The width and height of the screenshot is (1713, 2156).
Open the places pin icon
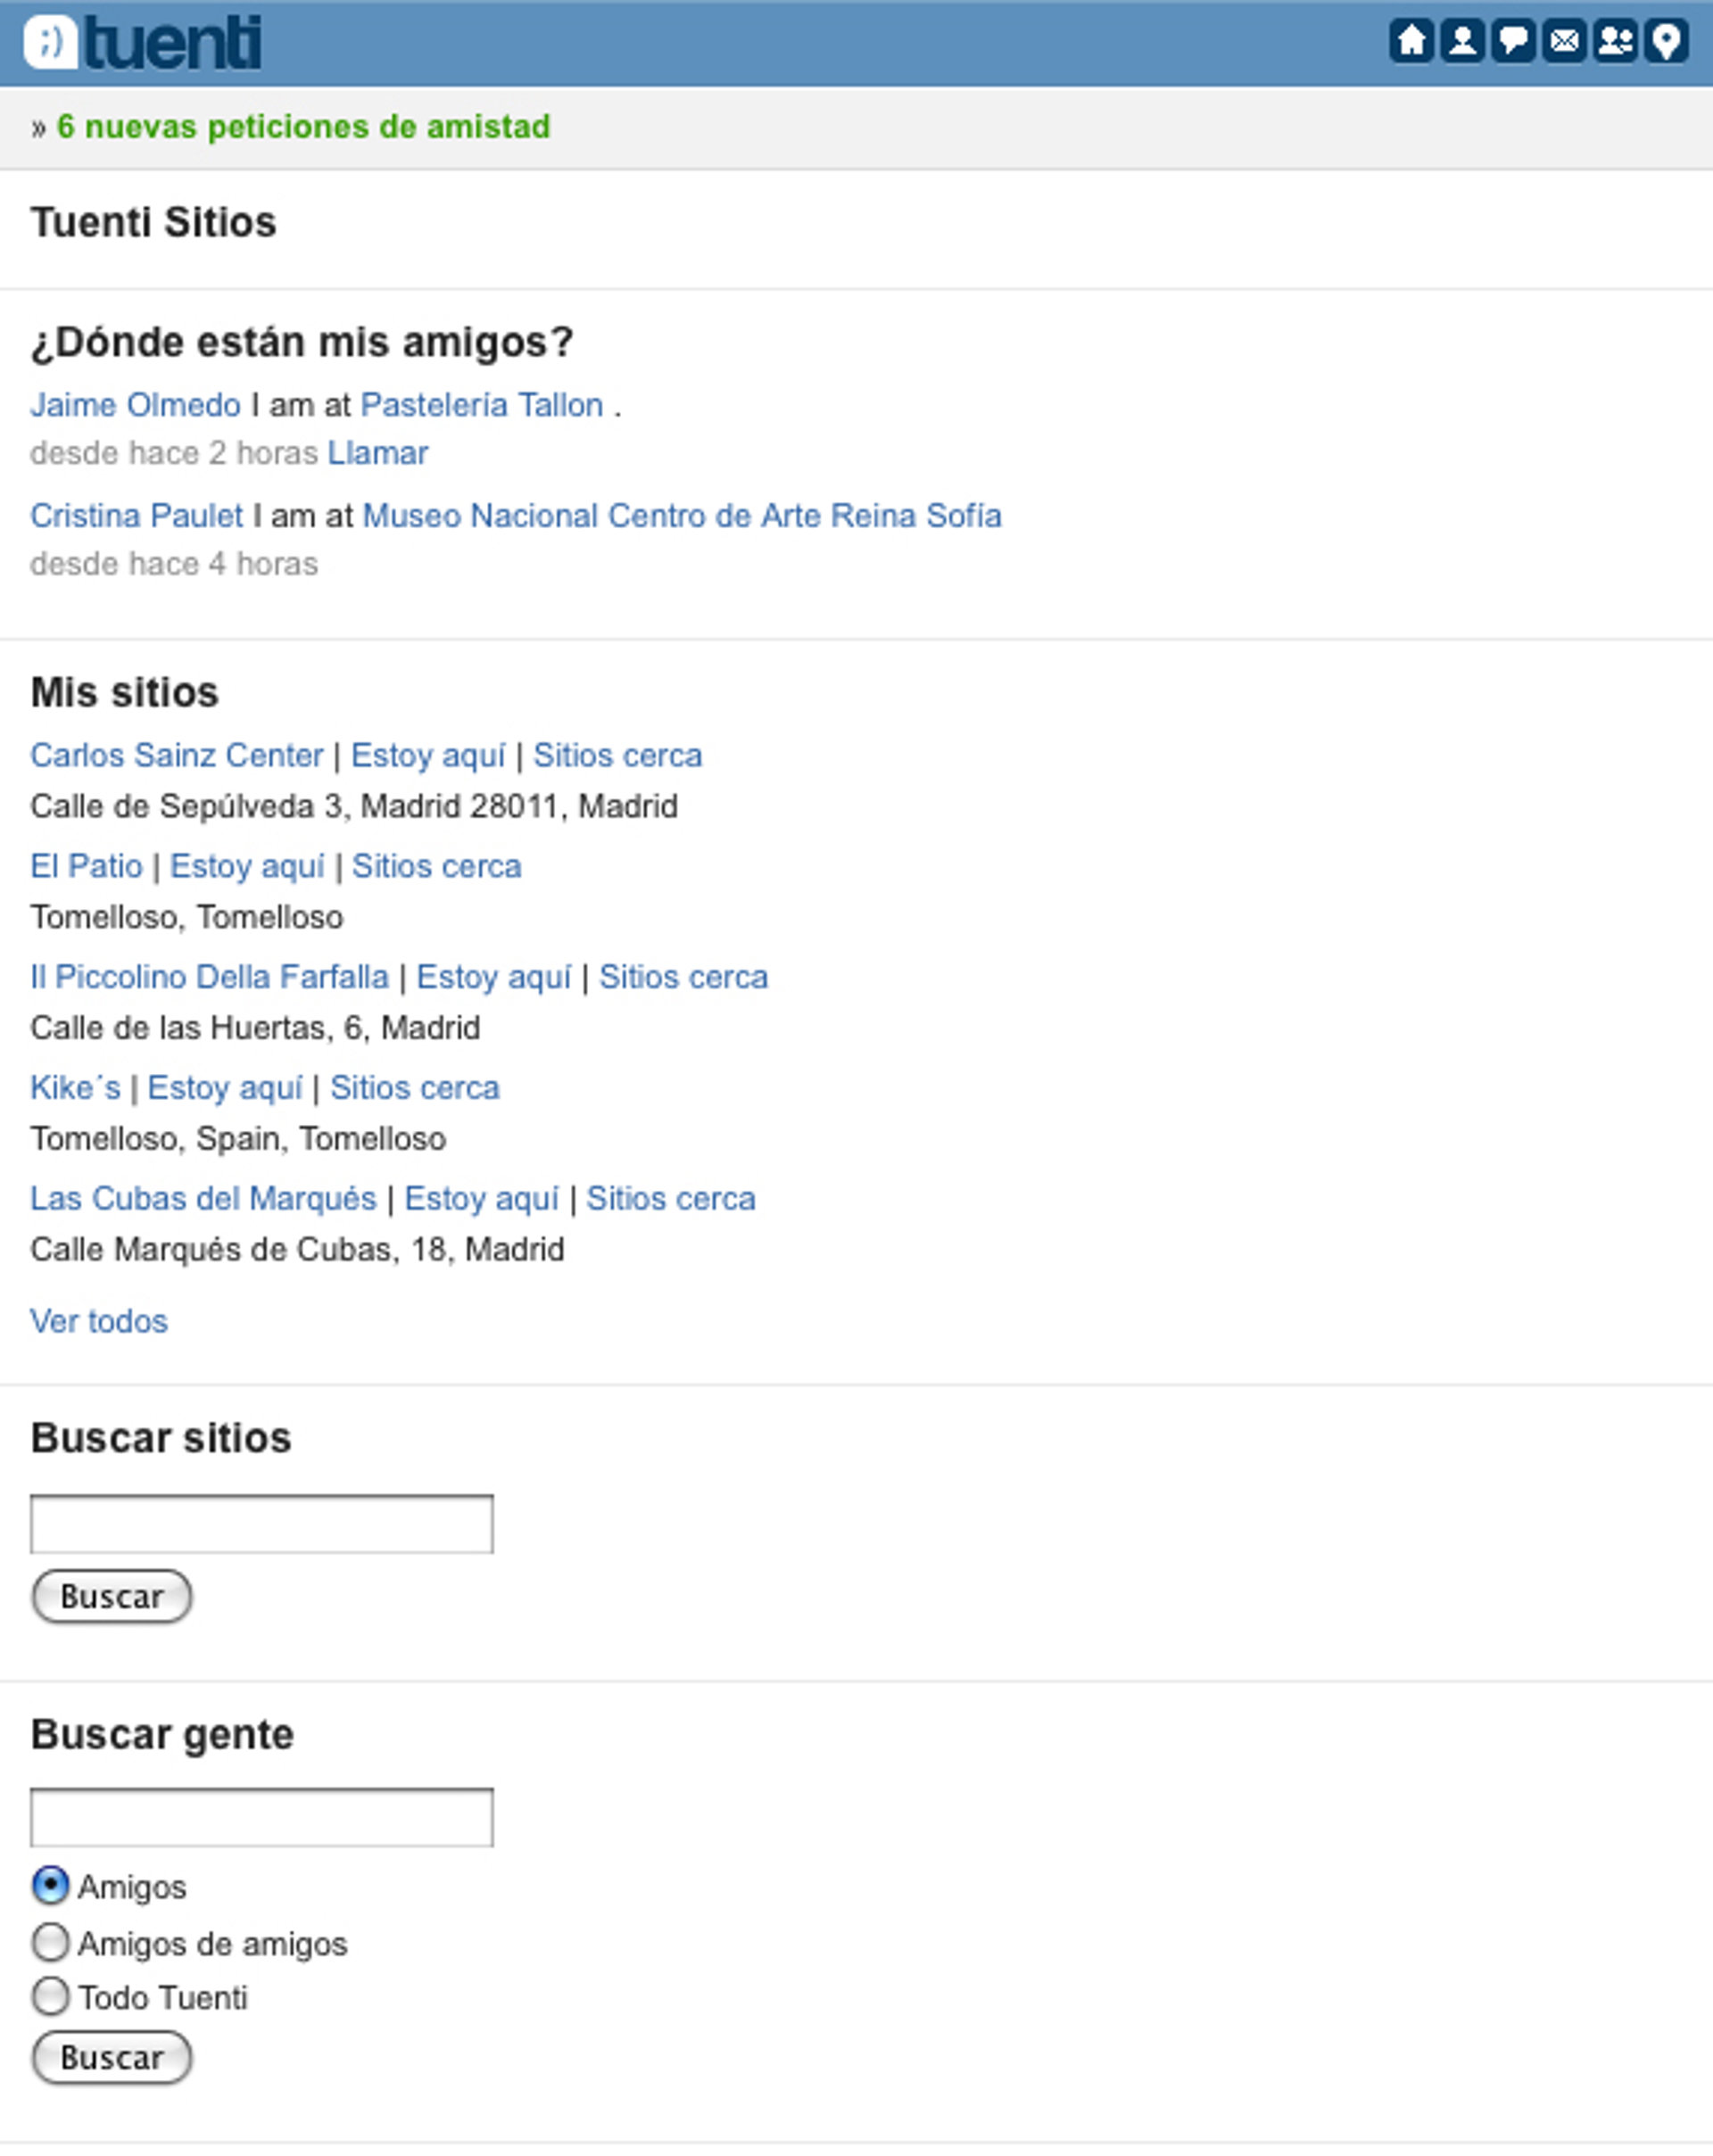1666,41
